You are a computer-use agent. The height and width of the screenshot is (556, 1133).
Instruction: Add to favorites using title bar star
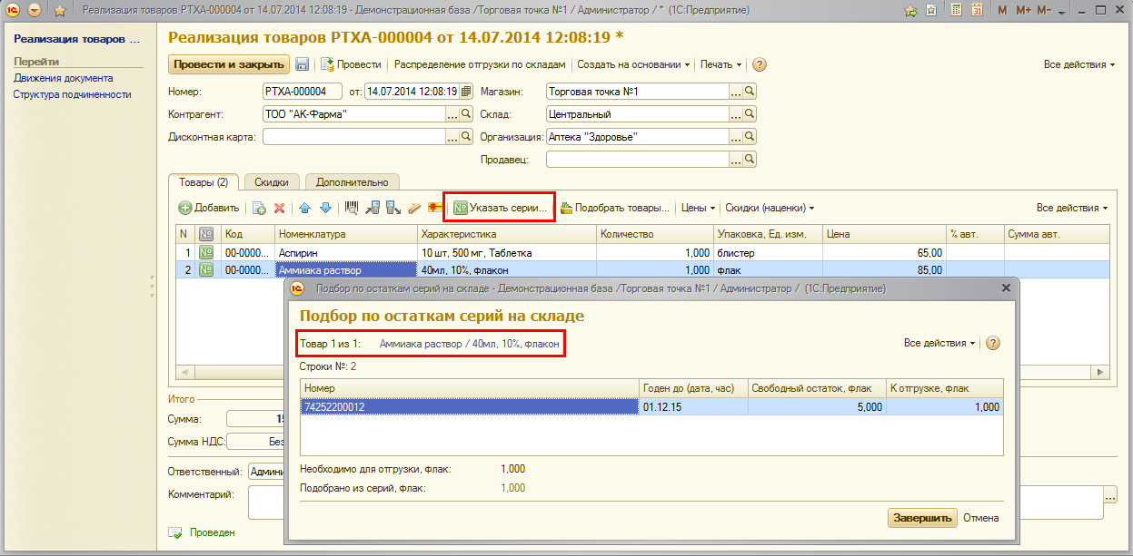tap(60, 11)
